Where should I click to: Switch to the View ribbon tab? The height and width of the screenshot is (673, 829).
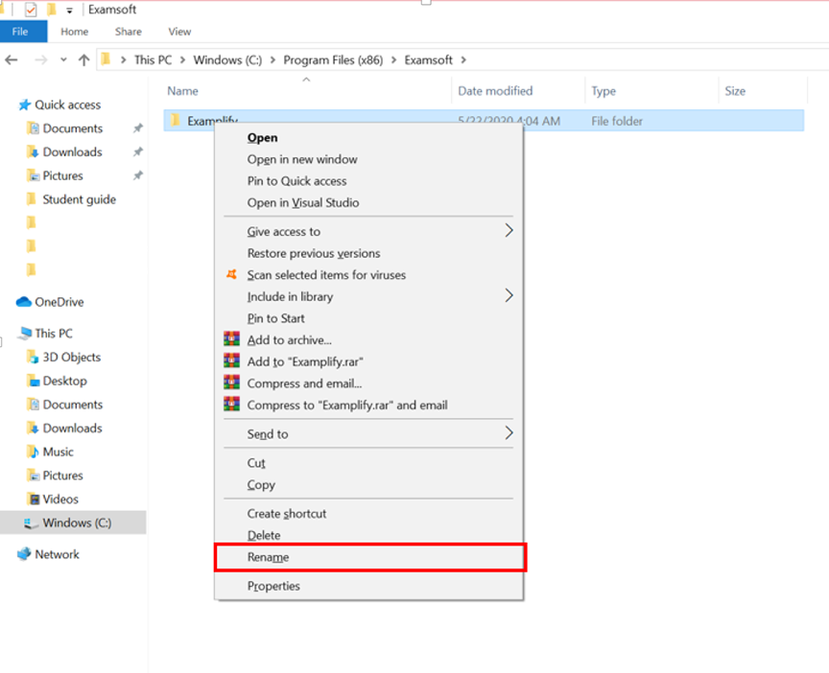tap(179, 32)
